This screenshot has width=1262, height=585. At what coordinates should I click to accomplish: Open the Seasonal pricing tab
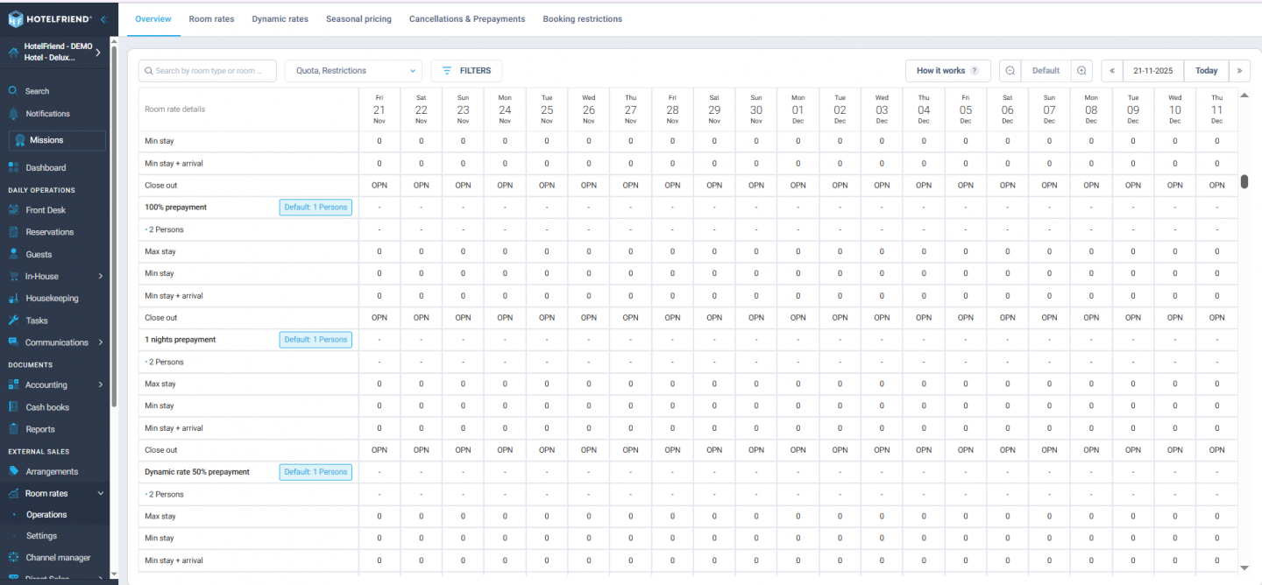coord(358,18)
